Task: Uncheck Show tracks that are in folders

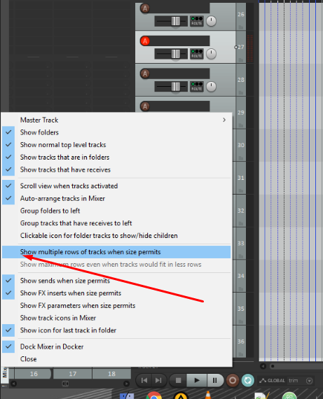Action: click(x=116, y=157)
